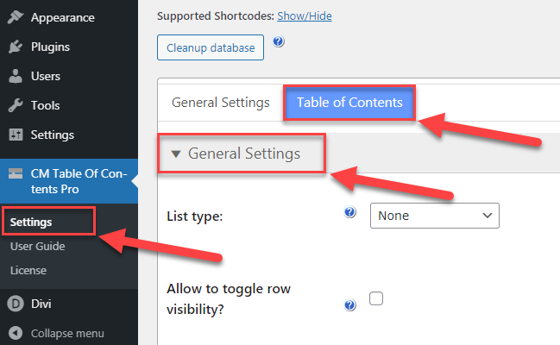Click help icon for toggle row visibility

point(350,305)
